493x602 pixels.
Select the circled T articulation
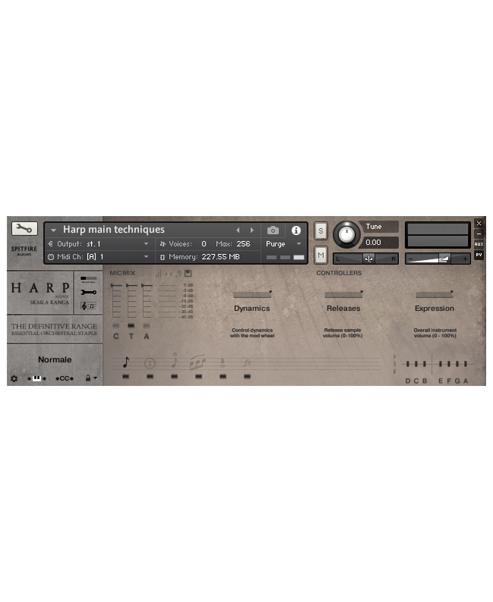pos(149,363)
